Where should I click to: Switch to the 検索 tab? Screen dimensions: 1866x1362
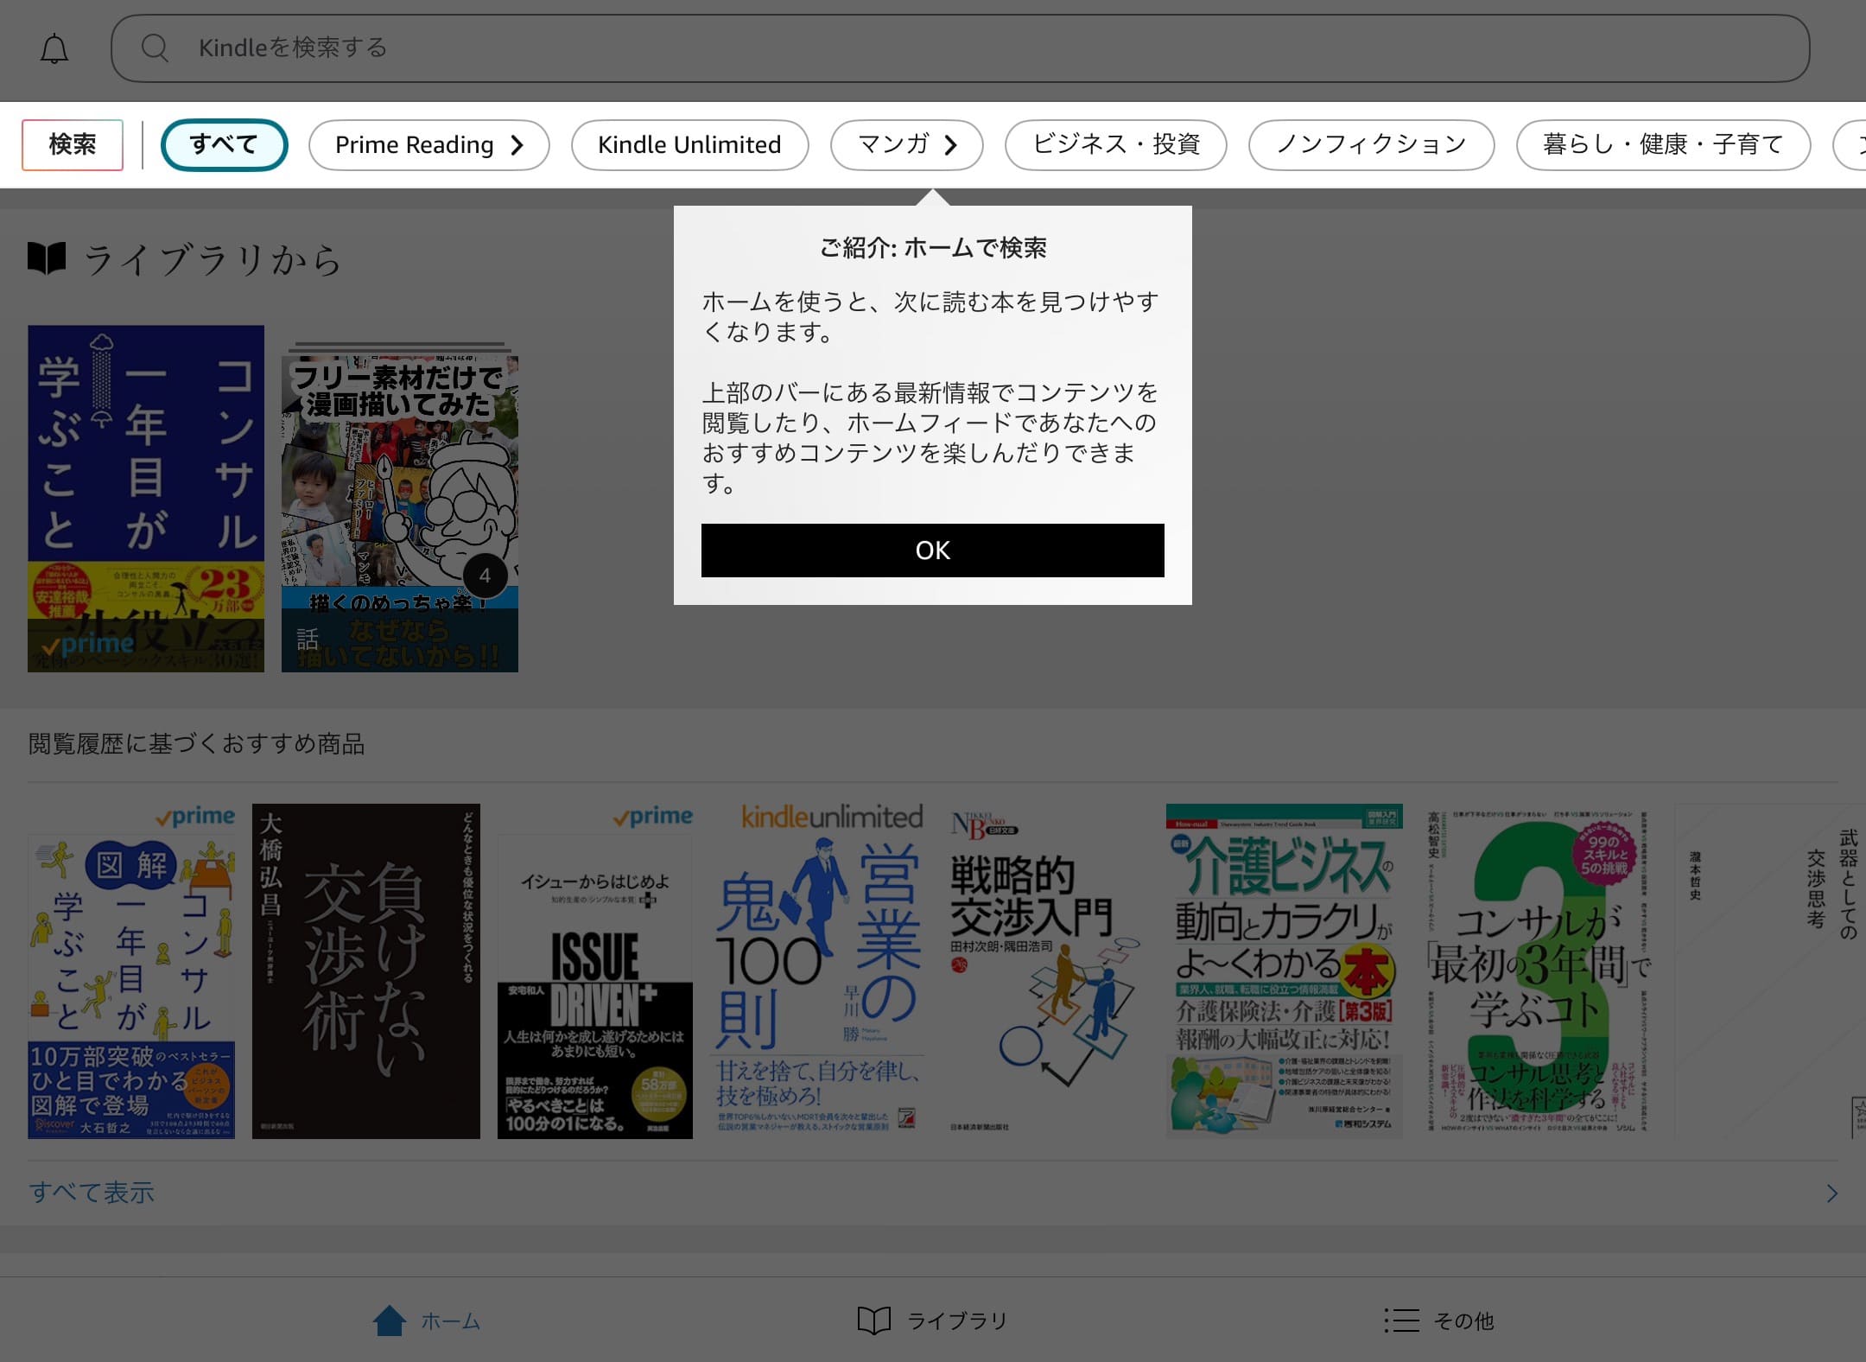[73, 144]
